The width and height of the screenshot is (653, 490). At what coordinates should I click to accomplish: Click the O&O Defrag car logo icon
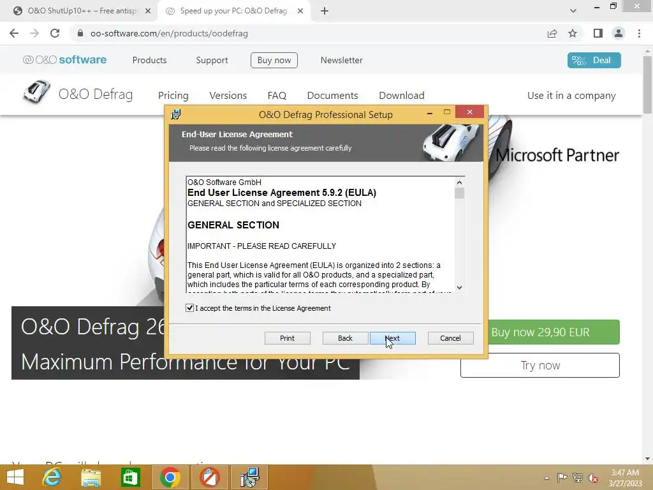(36, 92)
